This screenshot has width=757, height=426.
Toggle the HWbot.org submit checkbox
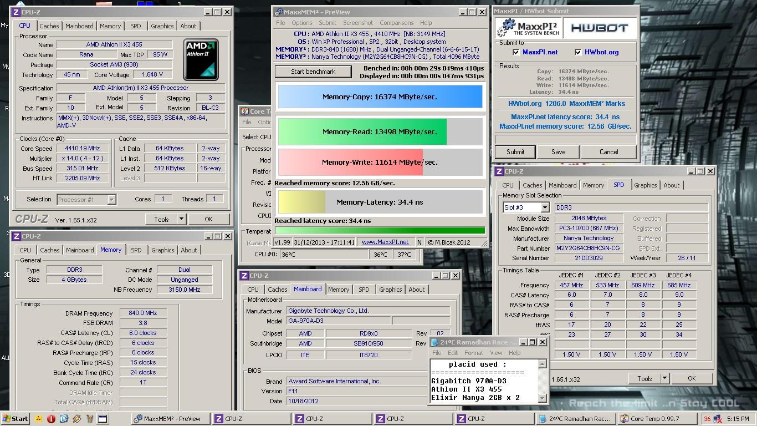click(578, 52)
